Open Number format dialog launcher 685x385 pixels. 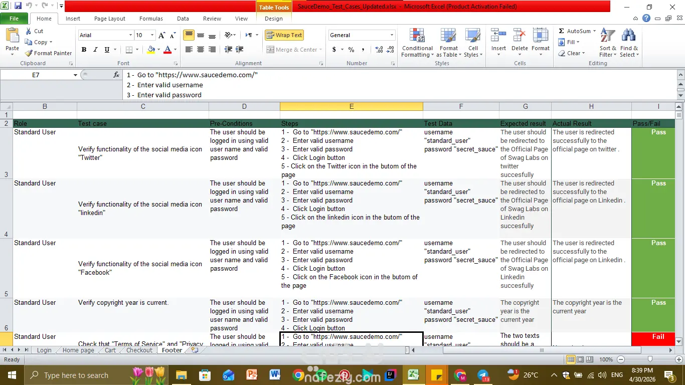[x=393, y=64]
